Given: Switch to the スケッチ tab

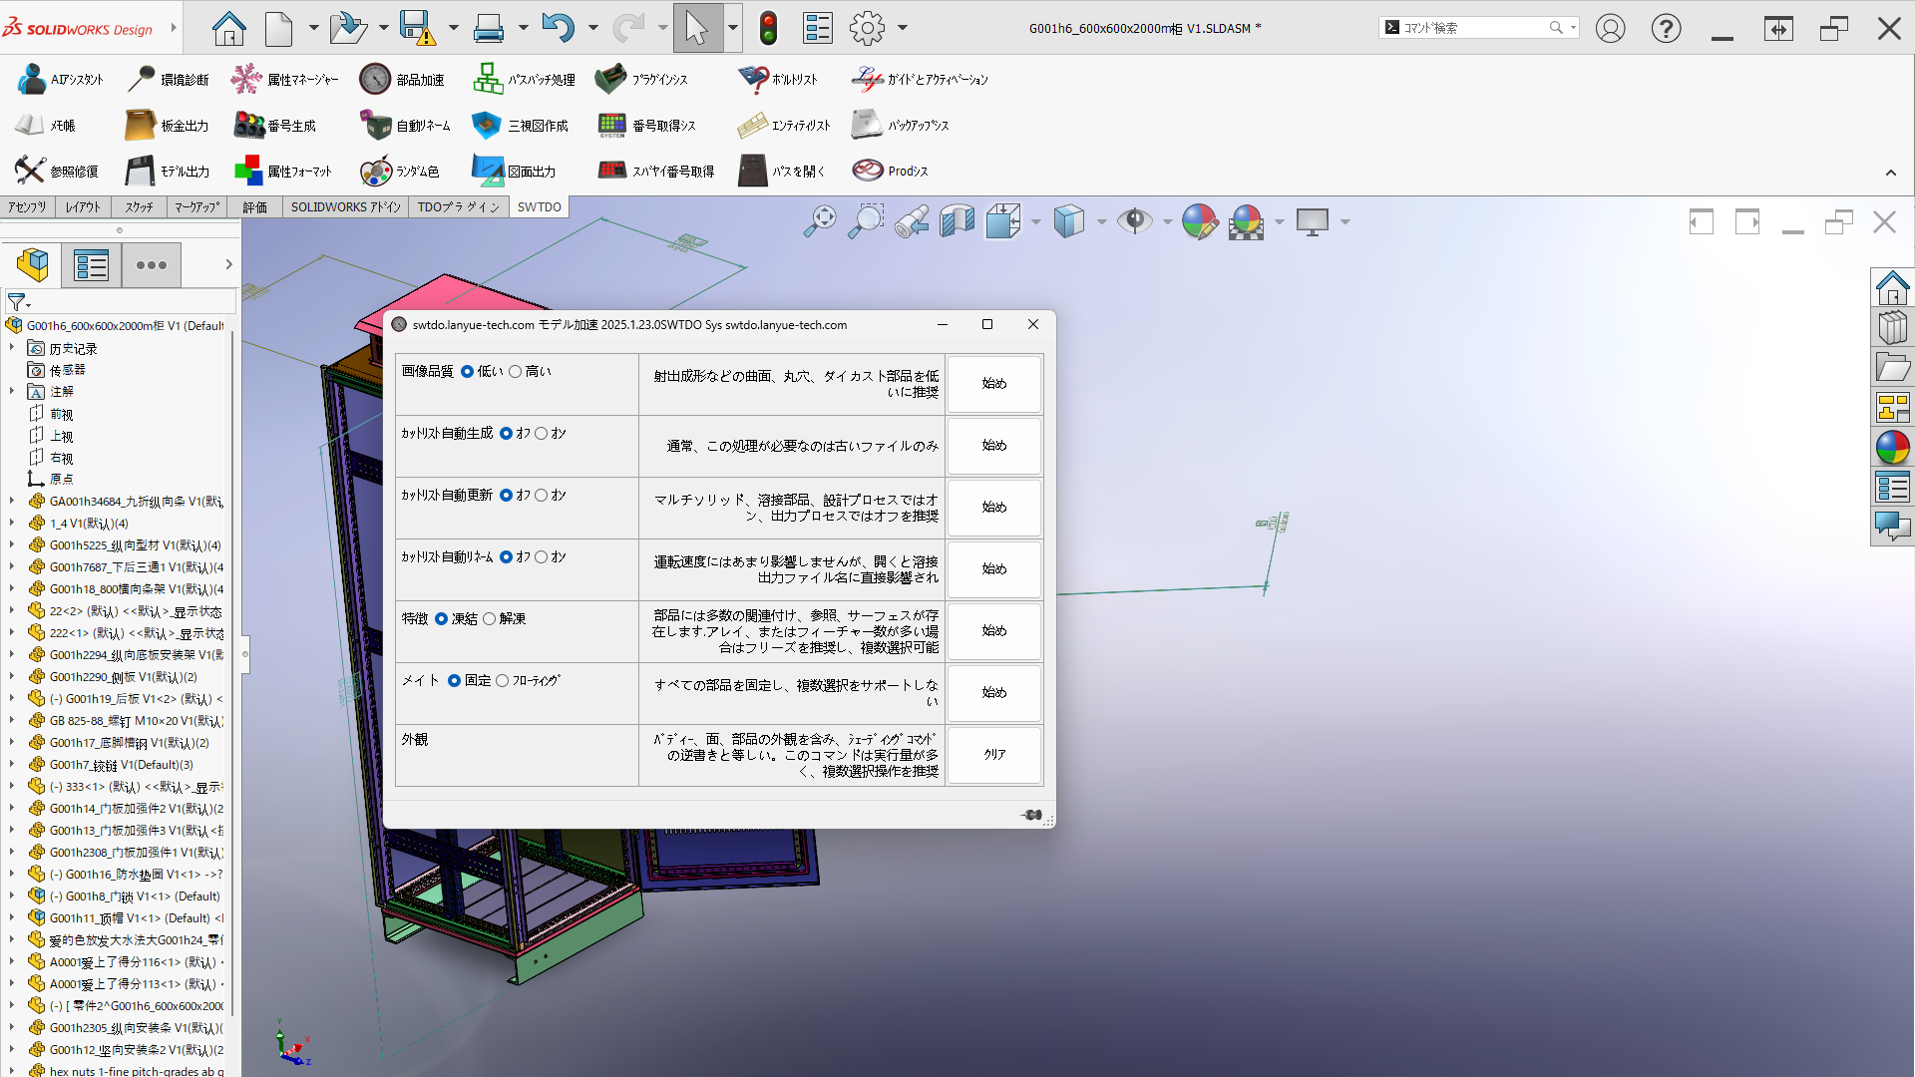Looking at the screenshot, I should (x=139, y=207).
